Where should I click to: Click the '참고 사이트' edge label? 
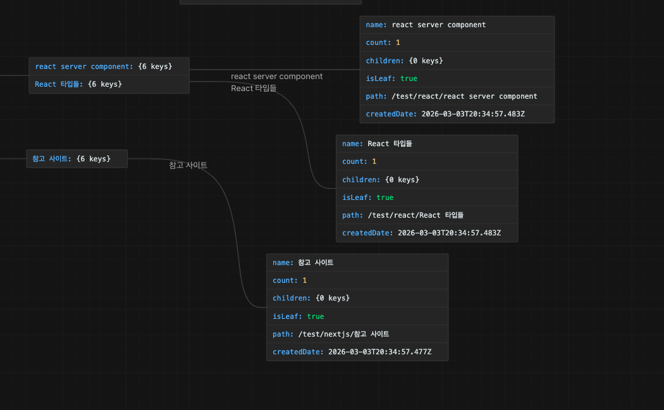click(188, 165)
